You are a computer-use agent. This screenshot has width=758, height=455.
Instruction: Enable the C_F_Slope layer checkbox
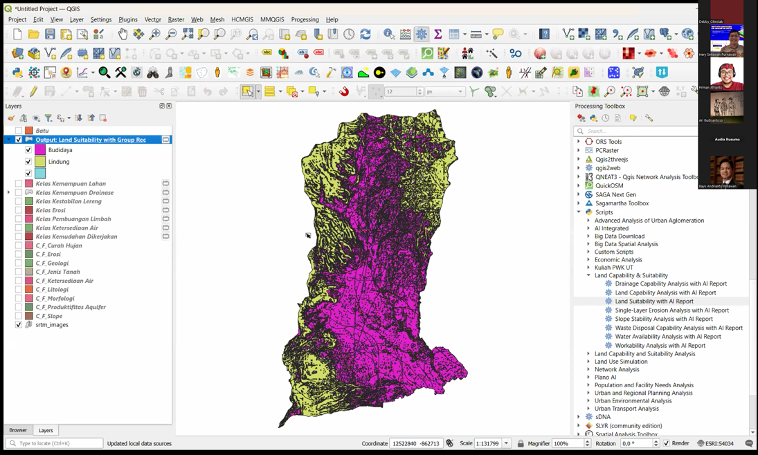[x=19, y=316]
